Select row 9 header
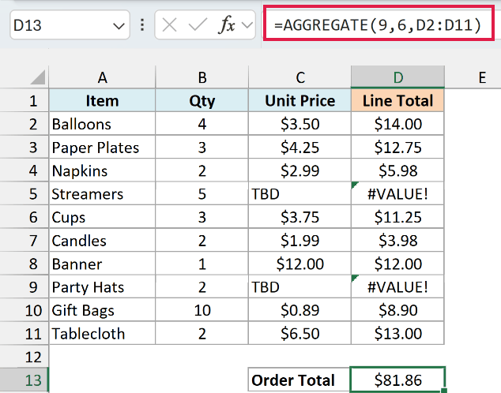501x393 pixels. point(24,286)
